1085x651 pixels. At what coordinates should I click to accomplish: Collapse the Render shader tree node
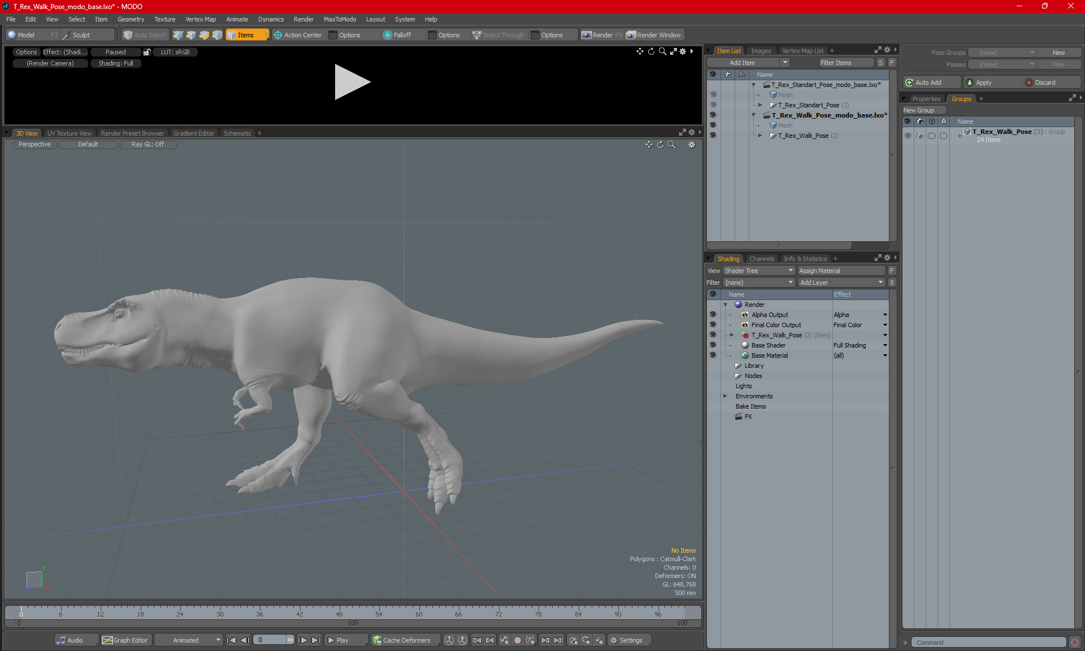coord(726,305)
